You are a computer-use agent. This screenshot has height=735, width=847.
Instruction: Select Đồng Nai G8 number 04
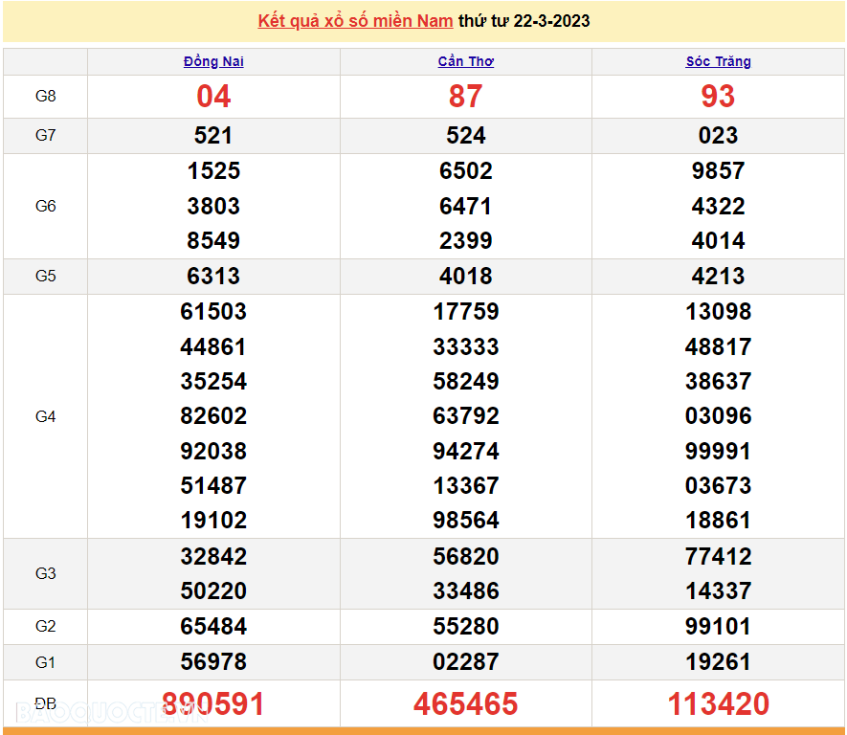tap(213, 96)
